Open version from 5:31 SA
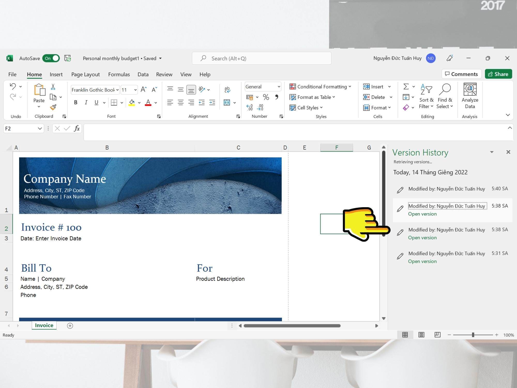The image size is (517, 388). pos(422,261)
